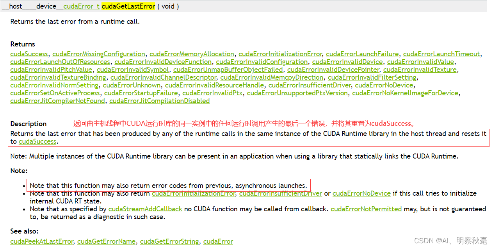Select the cudaErrorStartupFailure link
The image size is (493, 248).
pos(141,93)
